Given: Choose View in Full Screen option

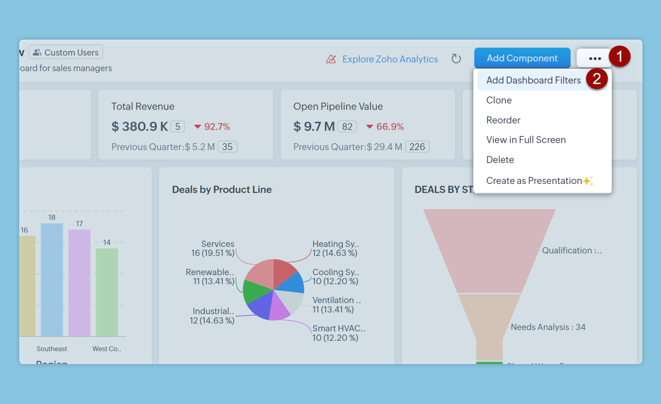Looking at the screenshot, I should 526,140.
